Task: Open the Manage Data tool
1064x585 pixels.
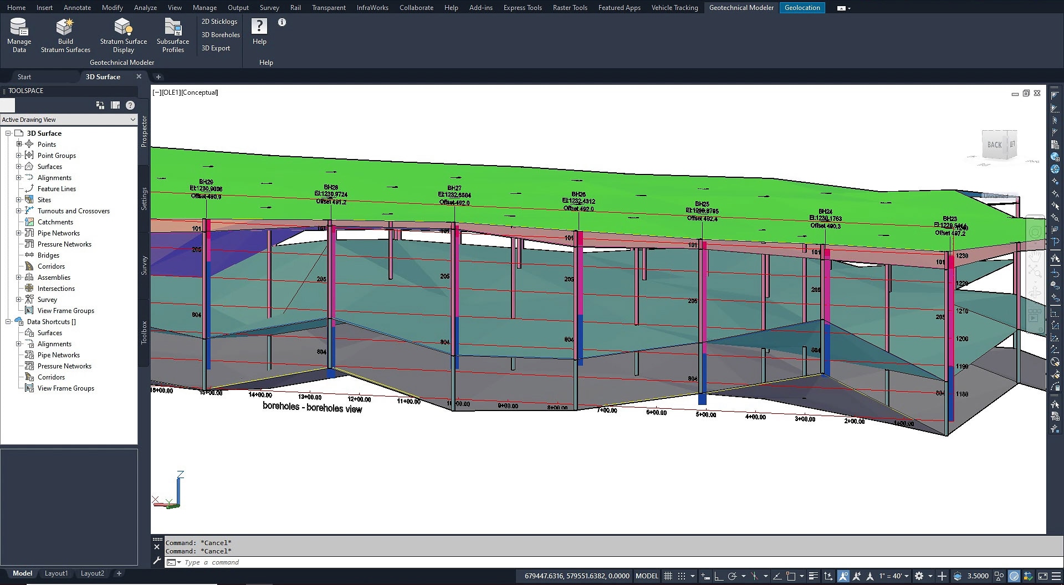Action: 19,34
